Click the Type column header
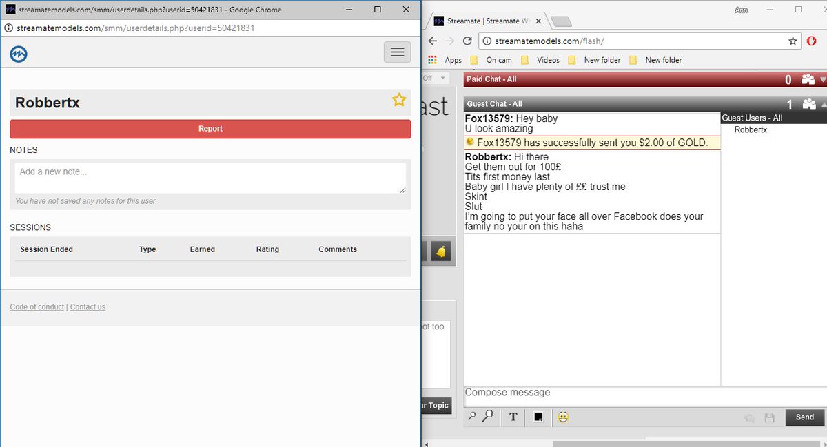Image resolution: width=827 pixels, height=447 pixels. pyautogui.click(x=147, y=249)
